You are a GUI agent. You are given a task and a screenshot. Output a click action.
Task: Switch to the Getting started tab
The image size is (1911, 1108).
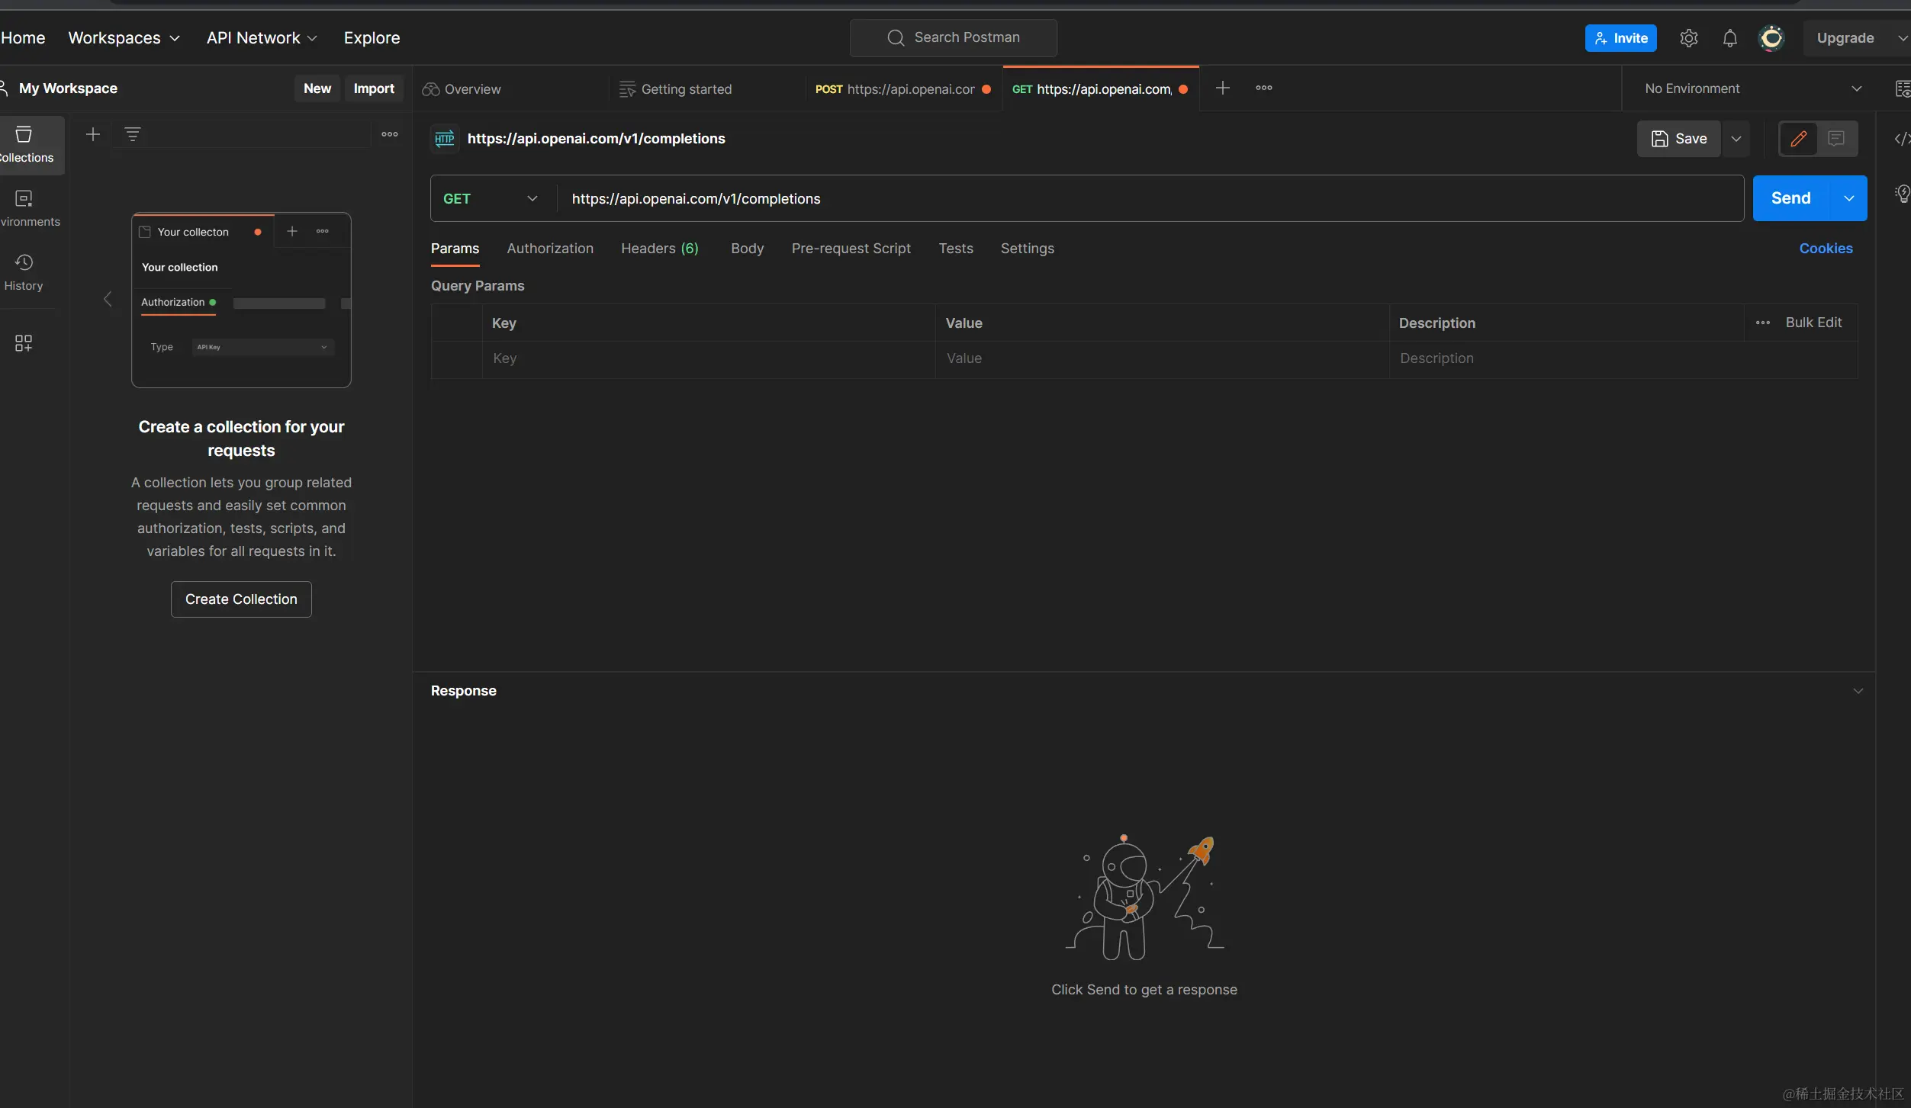708,89
